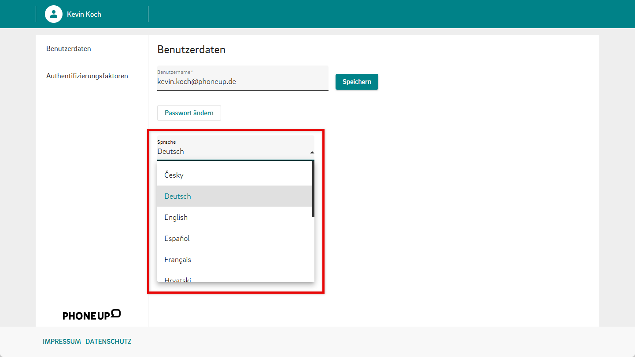Select Česky from the language list
Image resolution: width=635 pixels, height=357 pixels.
pos(174,175)
